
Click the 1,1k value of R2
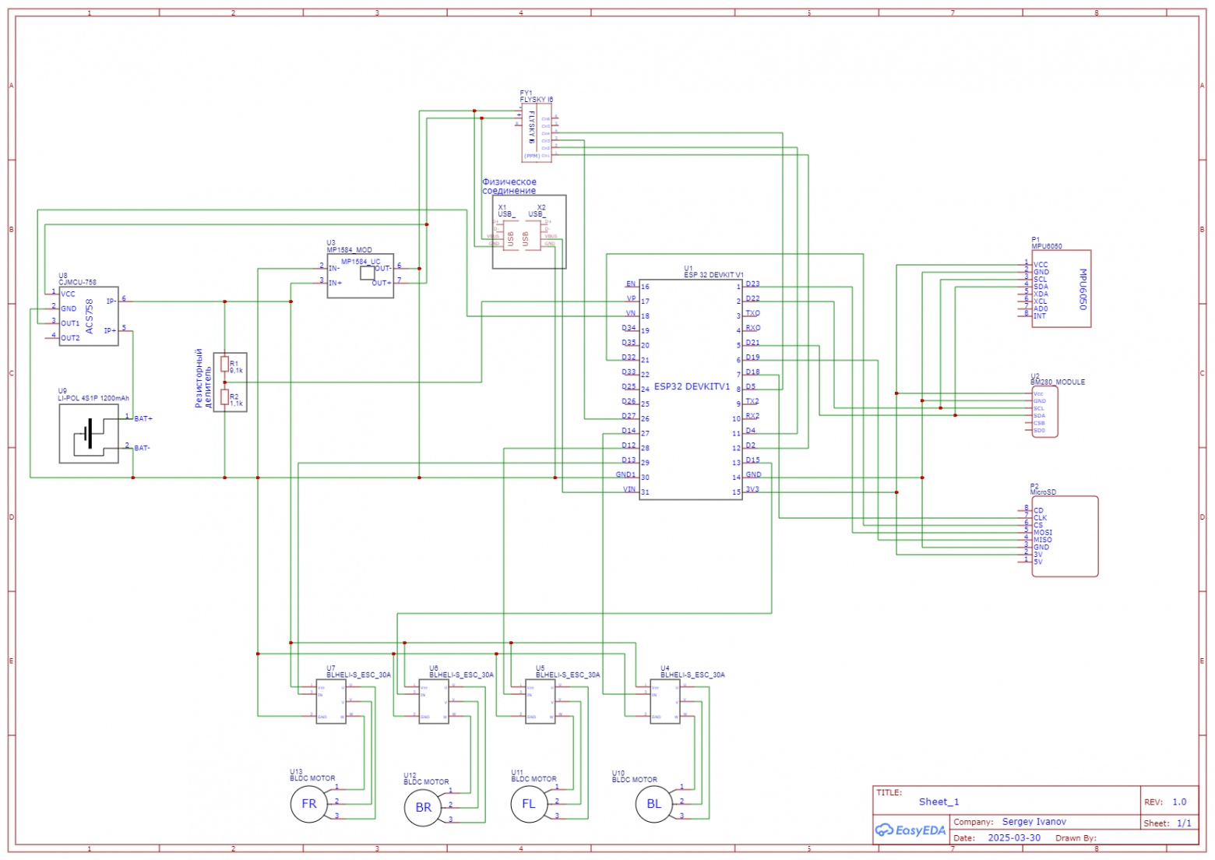236,404
